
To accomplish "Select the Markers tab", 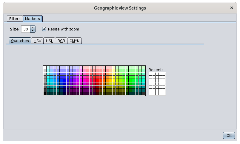I will [x=33, y=19].
